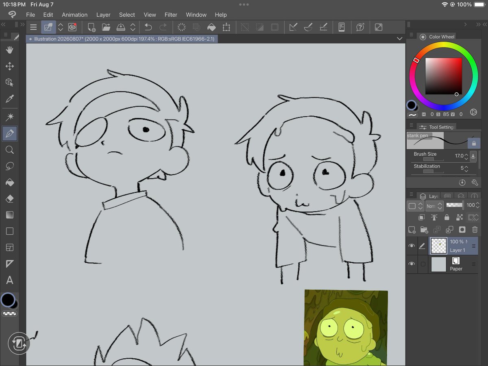
Task: Open the Filter menu
Action: (171, 15)
